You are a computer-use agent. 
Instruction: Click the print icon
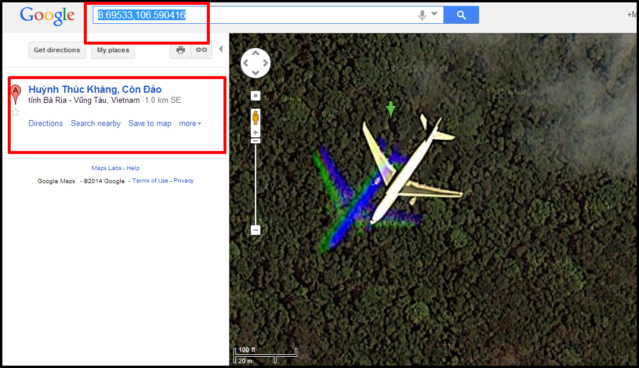point(181,50)
